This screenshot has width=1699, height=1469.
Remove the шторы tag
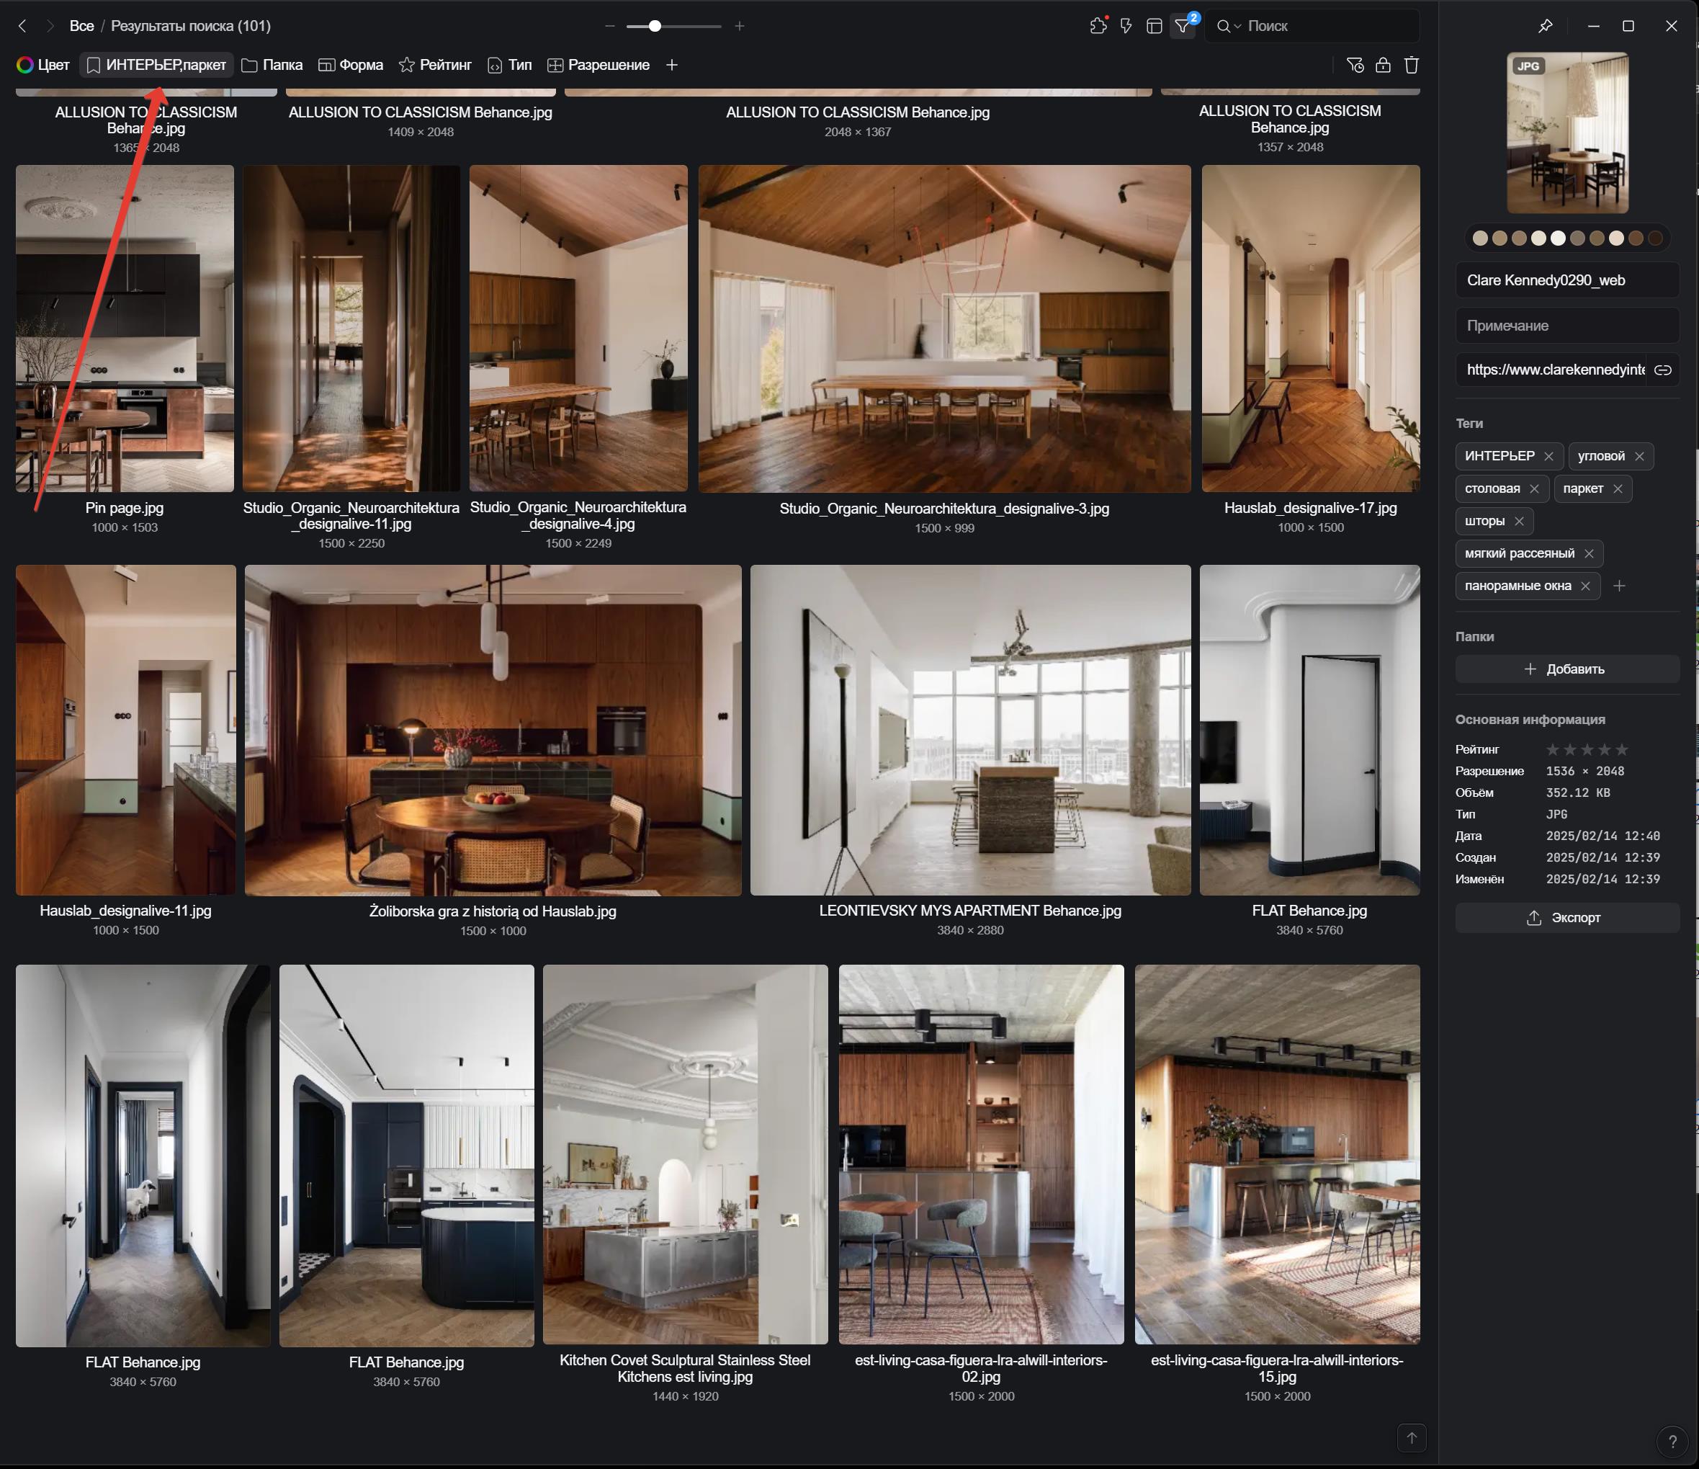click(x=1519, y=521)
